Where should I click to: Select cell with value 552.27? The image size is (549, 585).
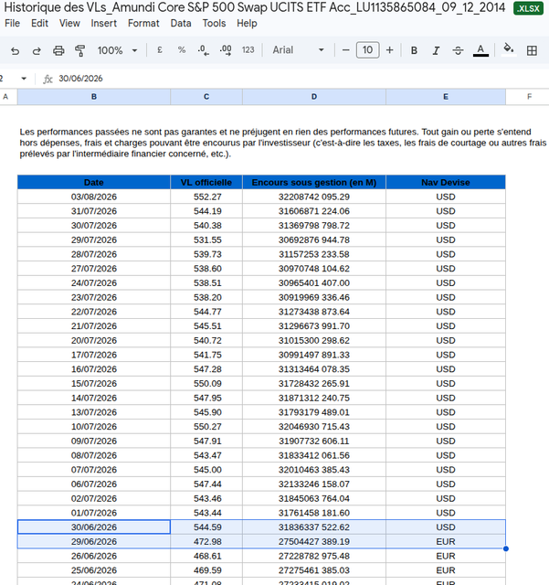[x=206, y=197]
